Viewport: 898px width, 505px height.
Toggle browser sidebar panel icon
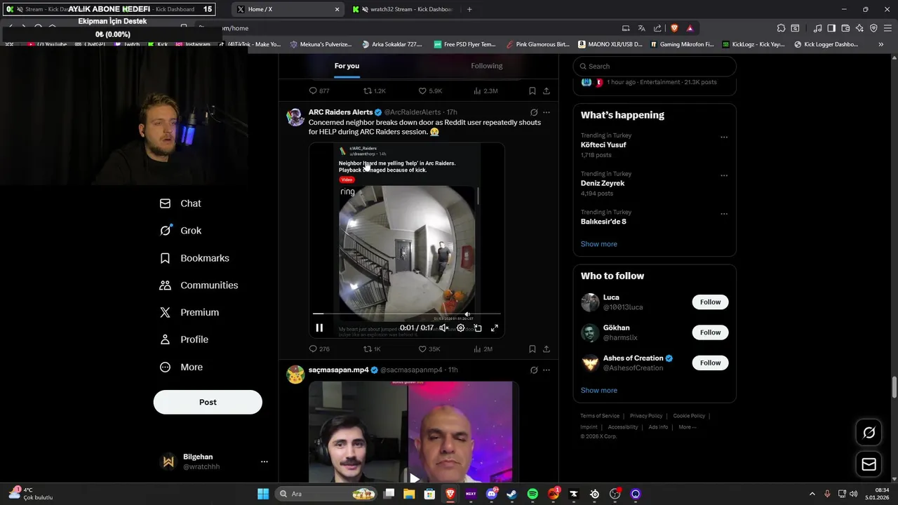pos(831,28)
